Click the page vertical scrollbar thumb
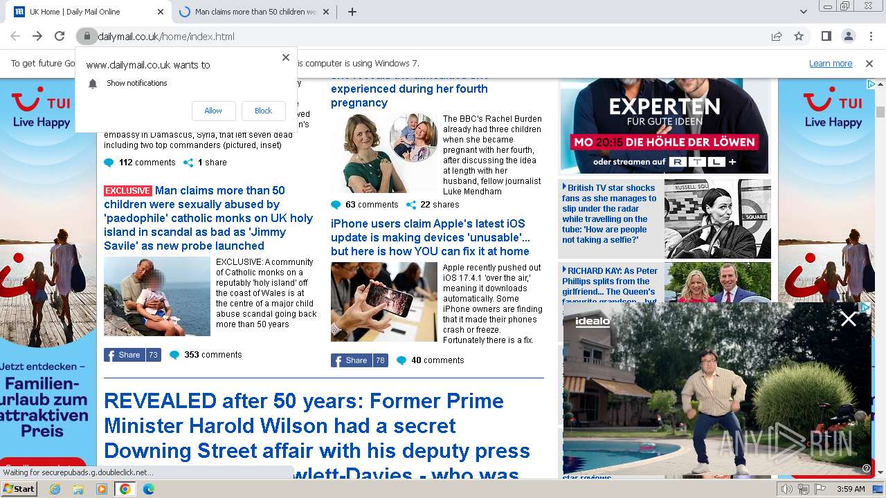 tap(880, 112)
